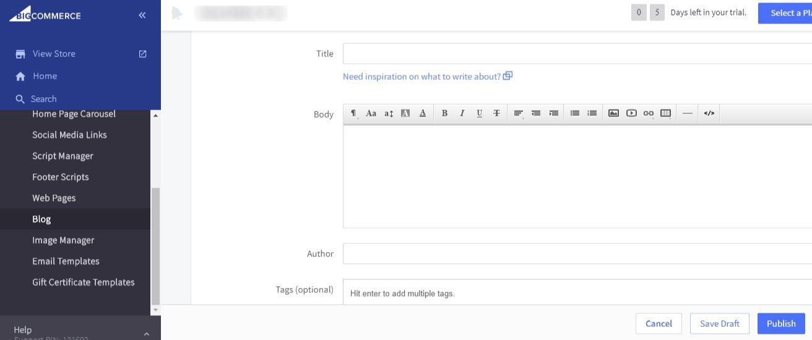
Task: Increase indent in body editor
Action: pos(554,113)
